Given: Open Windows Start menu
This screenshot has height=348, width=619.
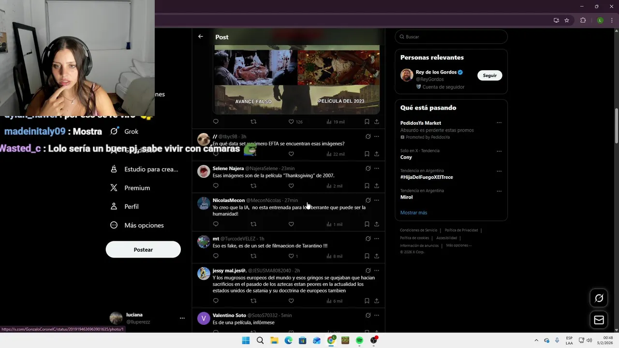Looking at the screenshot, I should point(246,340).
